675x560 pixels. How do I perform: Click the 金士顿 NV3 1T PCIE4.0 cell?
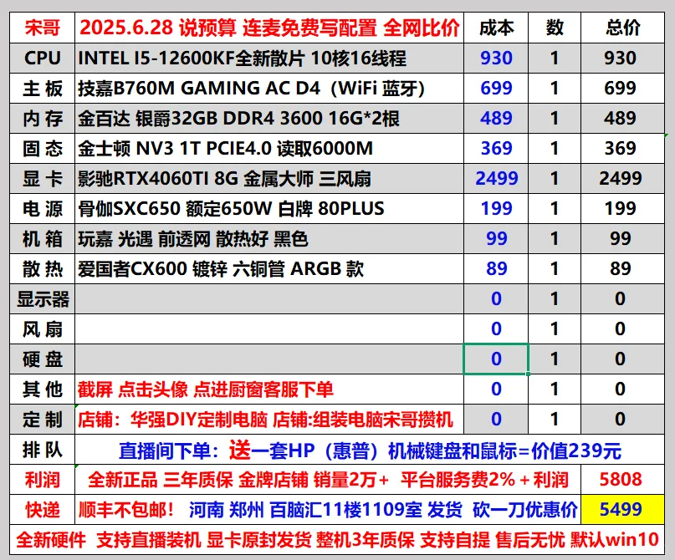pyautogui.click(x=269, y=149)
